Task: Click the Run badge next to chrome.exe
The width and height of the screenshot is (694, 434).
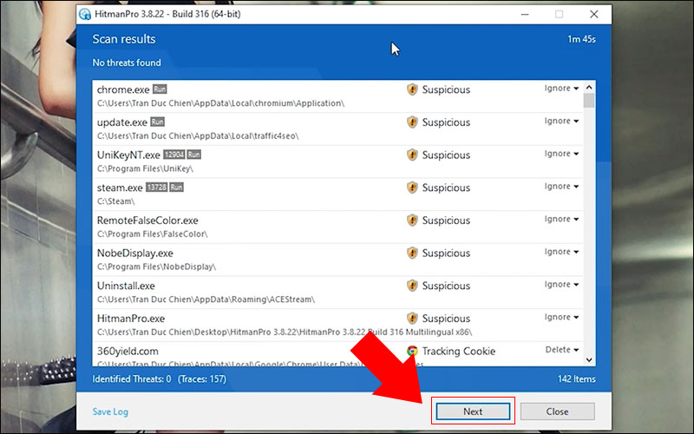Action: coord(160,89)
